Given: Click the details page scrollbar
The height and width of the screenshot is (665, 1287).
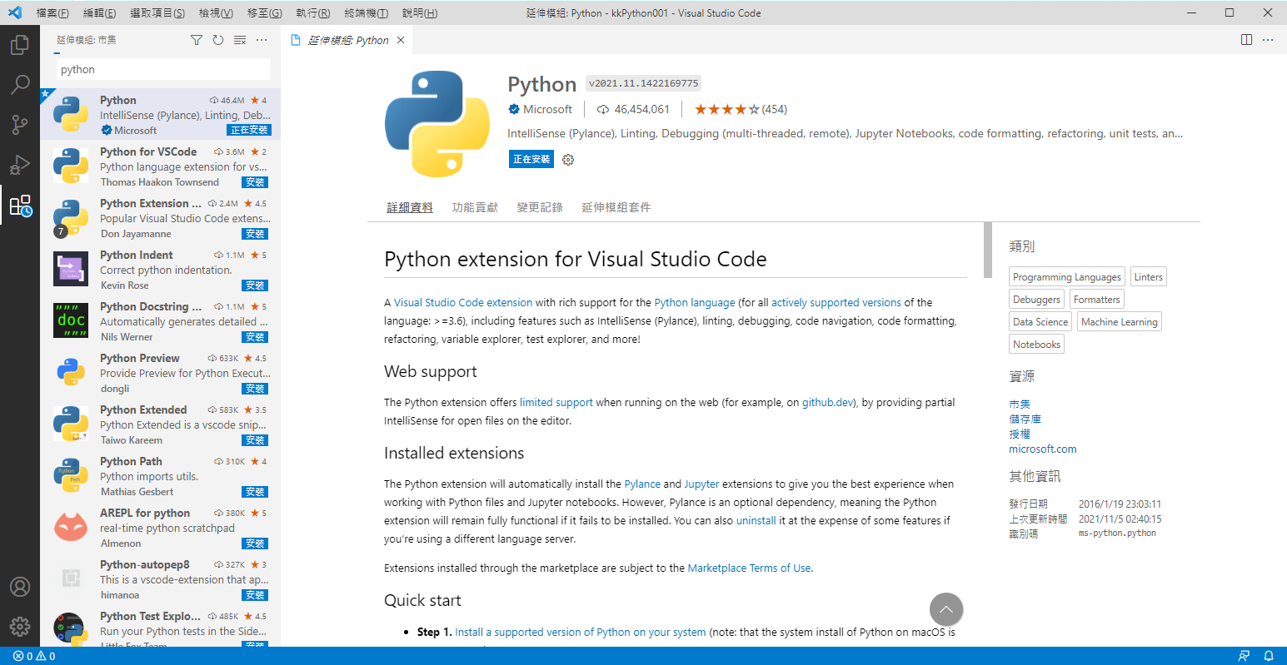Looking at the screenshot, I should click(988, 250).
